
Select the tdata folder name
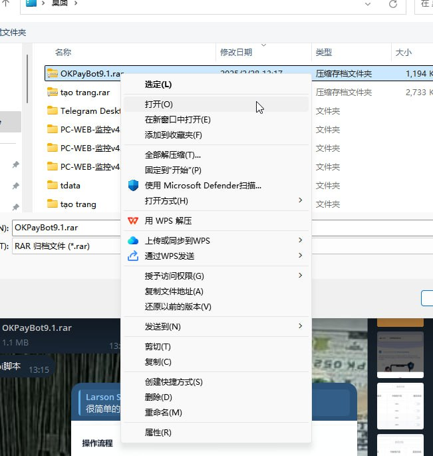71,186
